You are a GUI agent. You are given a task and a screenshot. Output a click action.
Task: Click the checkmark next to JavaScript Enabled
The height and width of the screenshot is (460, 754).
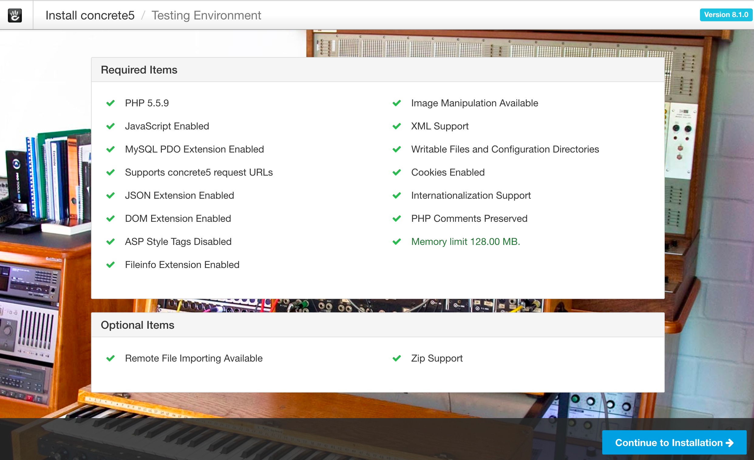point(111,126)
